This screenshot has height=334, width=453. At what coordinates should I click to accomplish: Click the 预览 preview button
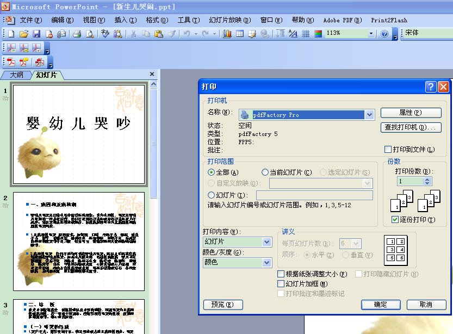[222, 305]
